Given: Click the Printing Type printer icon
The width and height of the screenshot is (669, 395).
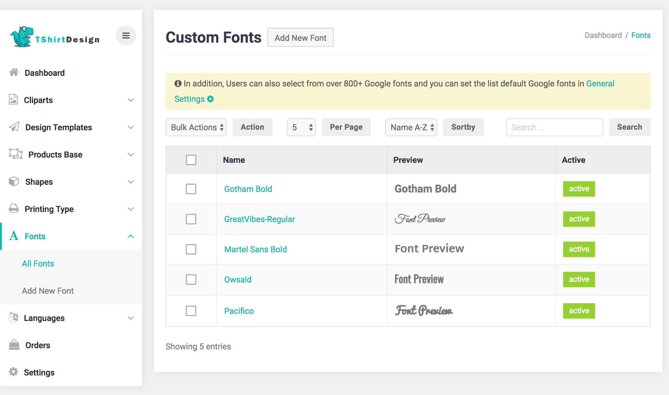Looking at the screenshot, I should pyautogui.click(x=14, y=208).
